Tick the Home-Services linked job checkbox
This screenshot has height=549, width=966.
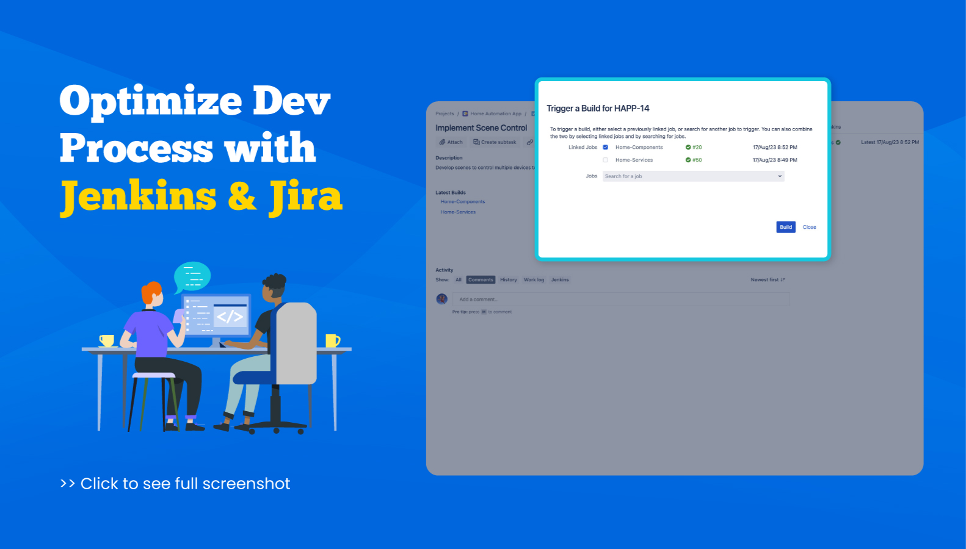pos(606,160)
